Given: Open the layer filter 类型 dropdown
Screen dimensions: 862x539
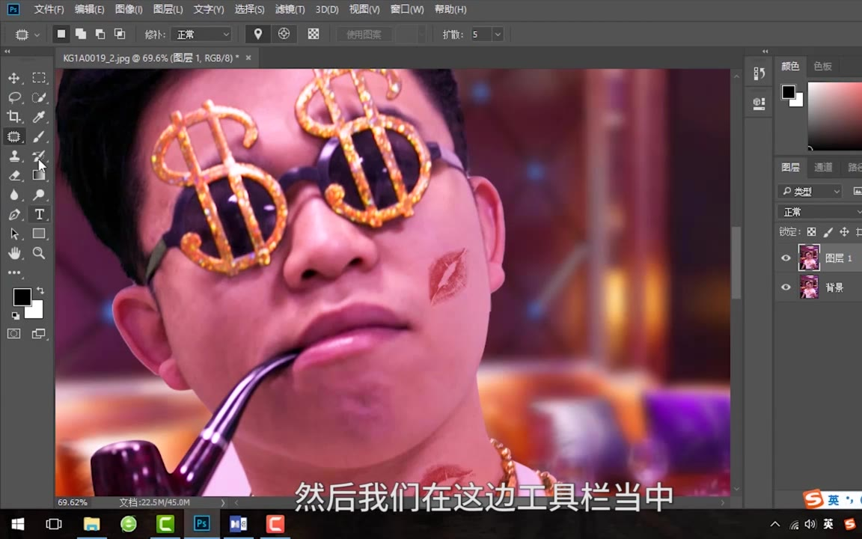Looking at the screenshot, I should [810, 192].
